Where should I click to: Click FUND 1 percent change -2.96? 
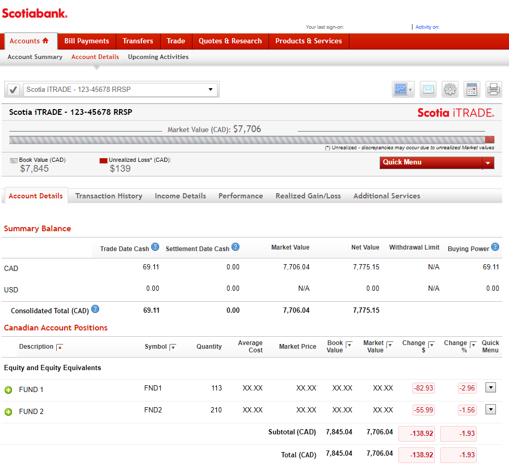467,388
